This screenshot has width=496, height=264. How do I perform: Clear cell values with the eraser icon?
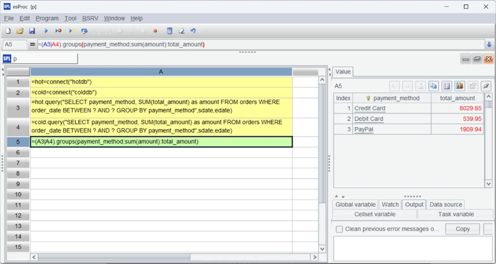pyautogui.click(x=181, y=31)
